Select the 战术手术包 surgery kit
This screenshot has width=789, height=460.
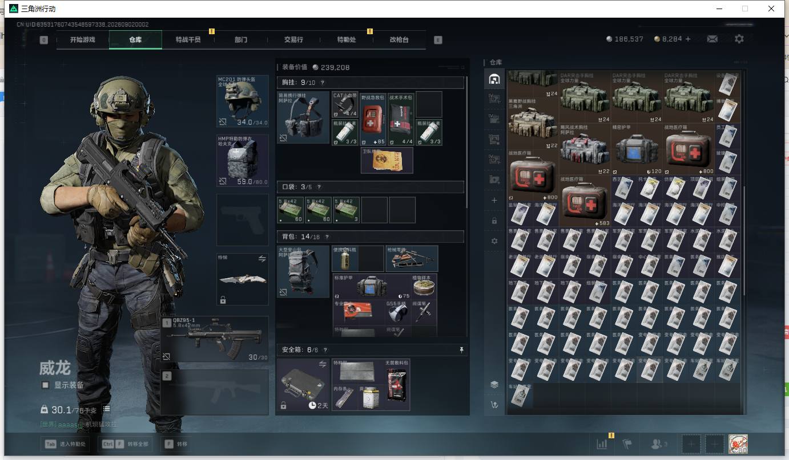(401, 119)
